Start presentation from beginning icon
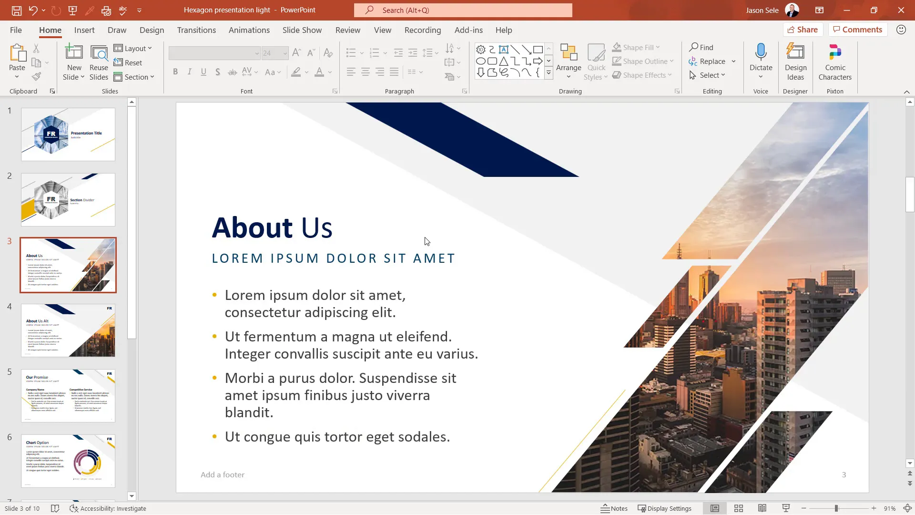The image size is (915, 515). (x=72, y=10)
